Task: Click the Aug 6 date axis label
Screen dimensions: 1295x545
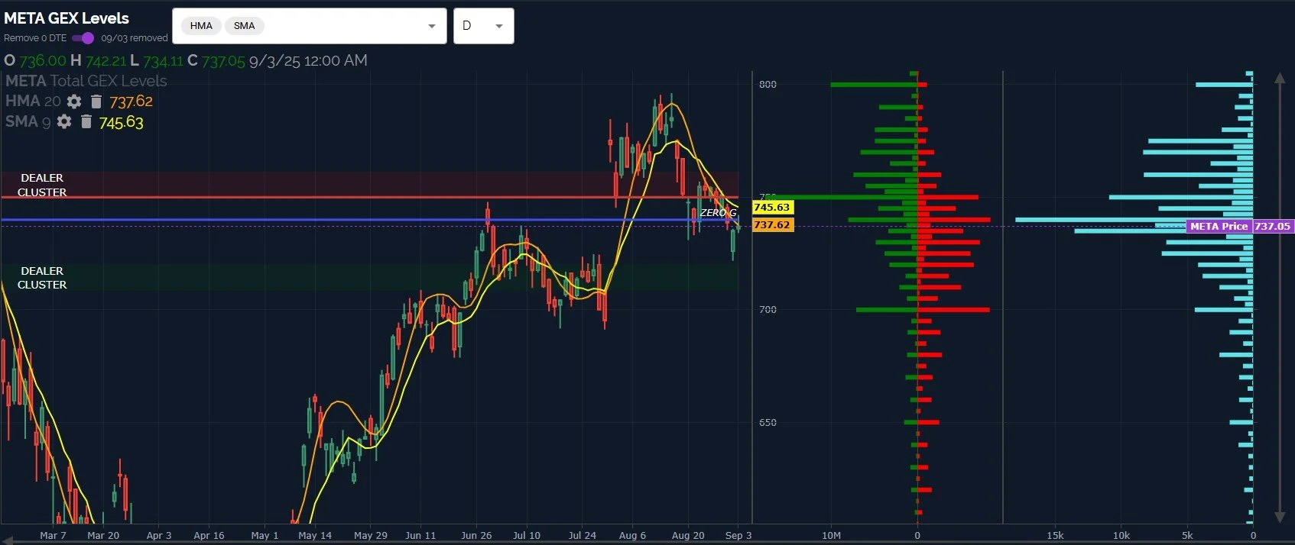Action: click(632, 535)
